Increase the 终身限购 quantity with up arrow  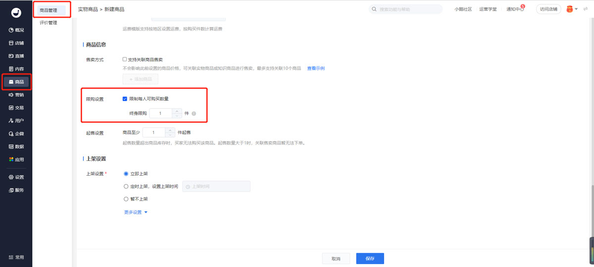tap(177, 111)
